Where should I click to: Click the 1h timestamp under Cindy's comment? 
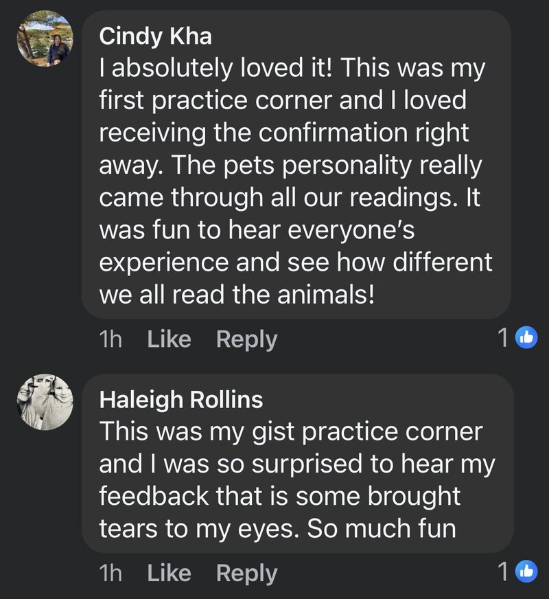pos(110,339)
